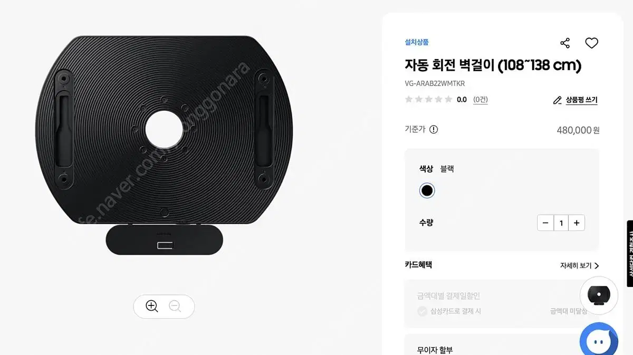Click the star rating row
The image size is (633, 355).
pos(428,99)
